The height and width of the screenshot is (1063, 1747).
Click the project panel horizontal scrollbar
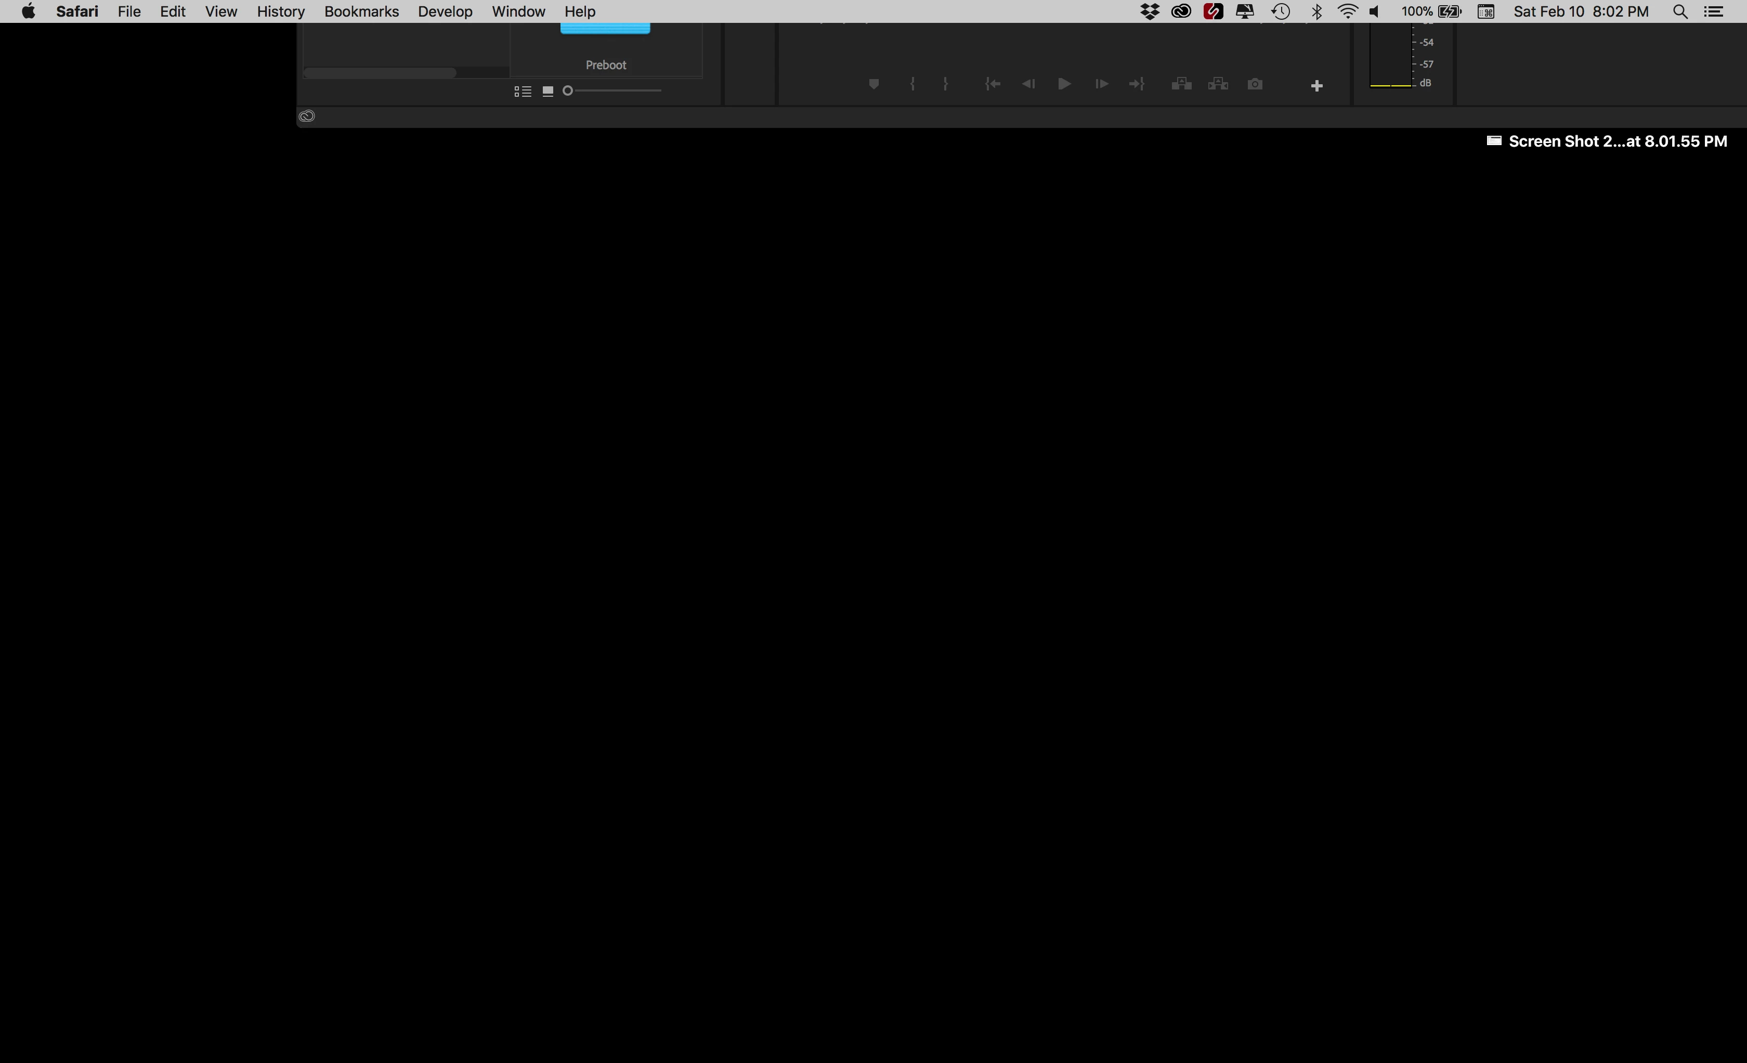tap(380, 73)
